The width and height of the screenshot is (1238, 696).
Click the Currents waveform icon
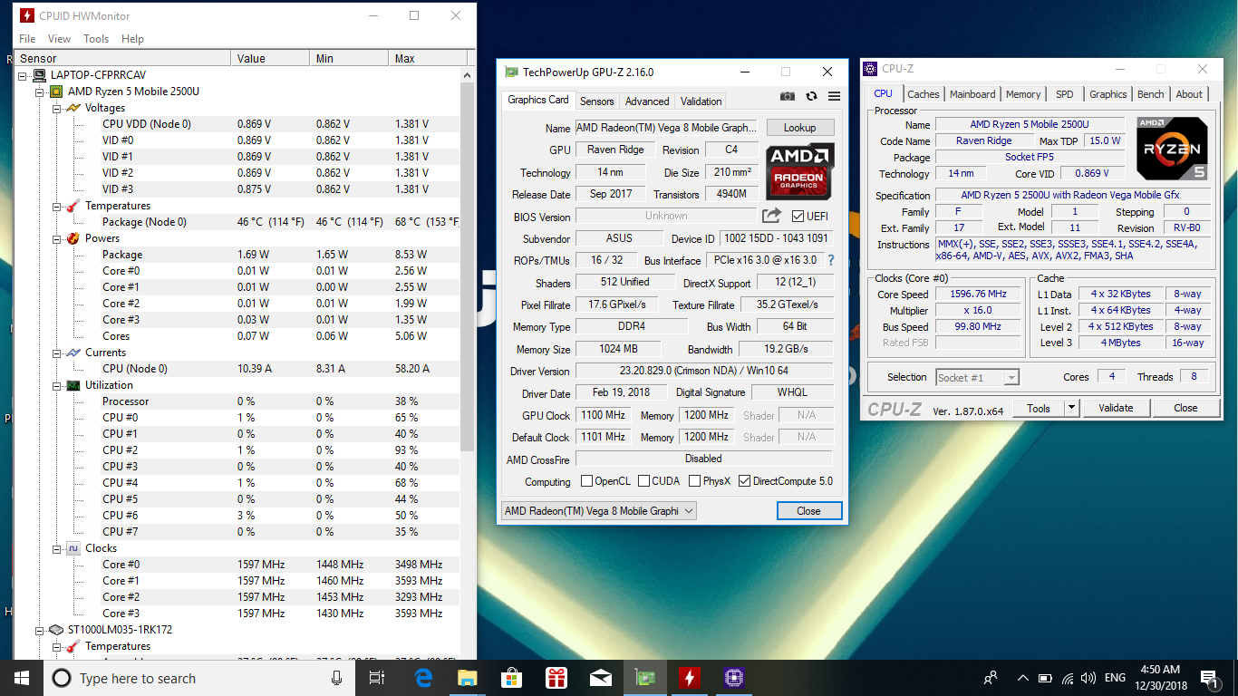73,353
